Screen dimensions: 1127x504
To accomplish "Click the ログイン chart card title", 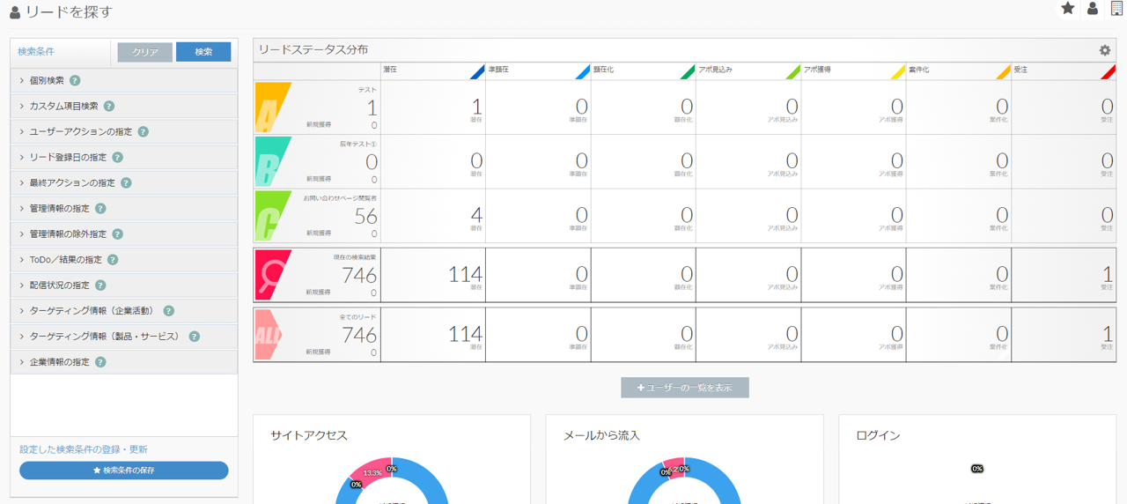I will pos(878,435).
